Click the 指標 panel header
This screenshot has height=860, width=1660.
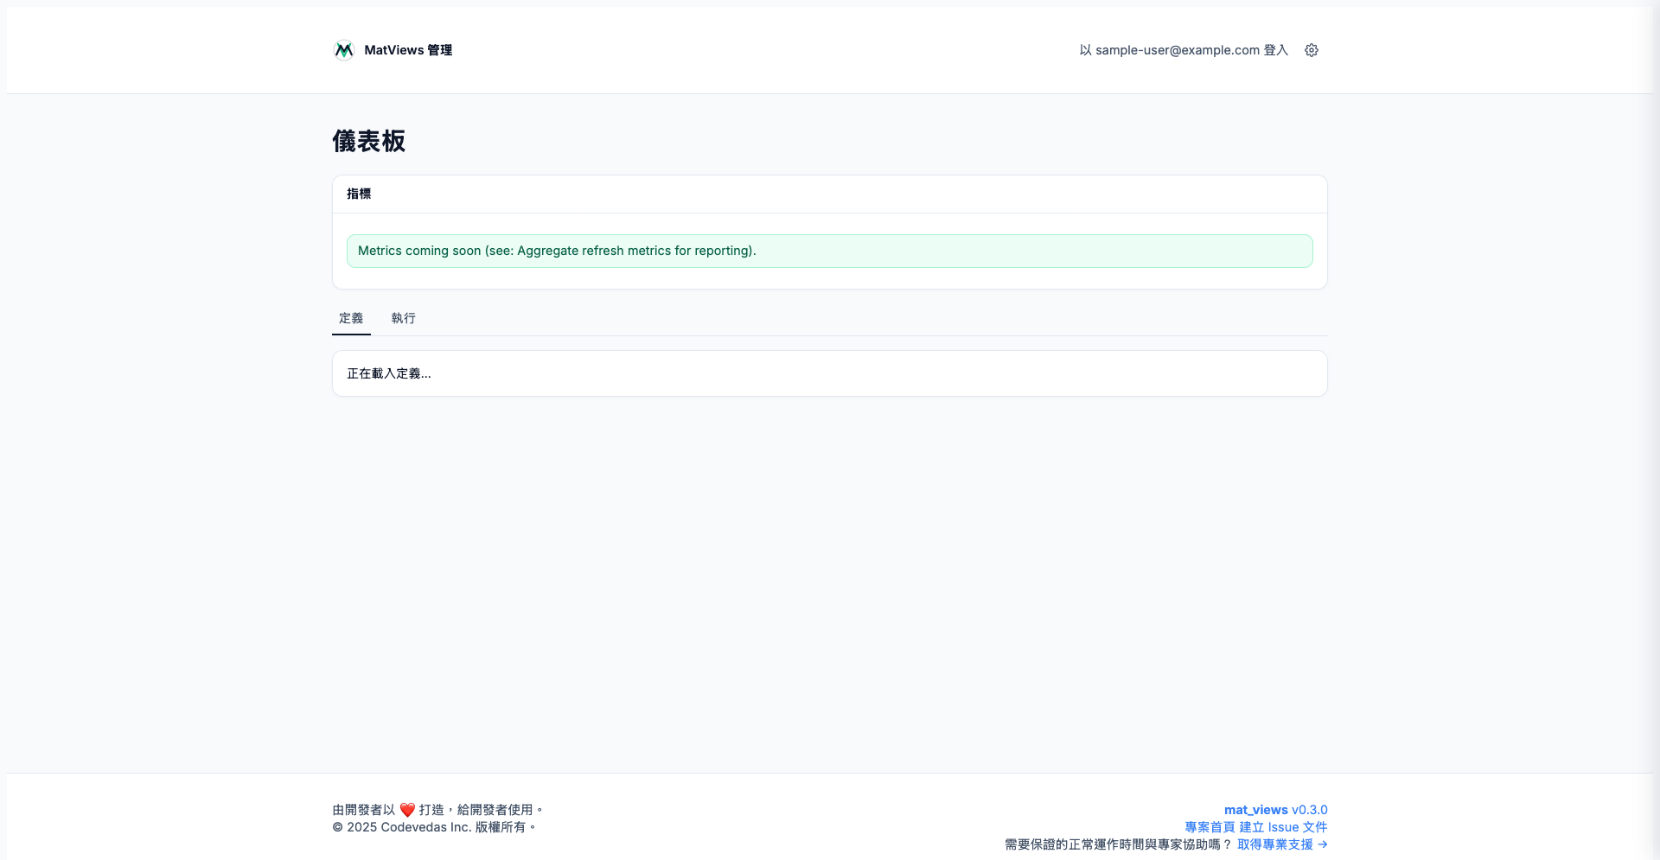coord(359,194)
